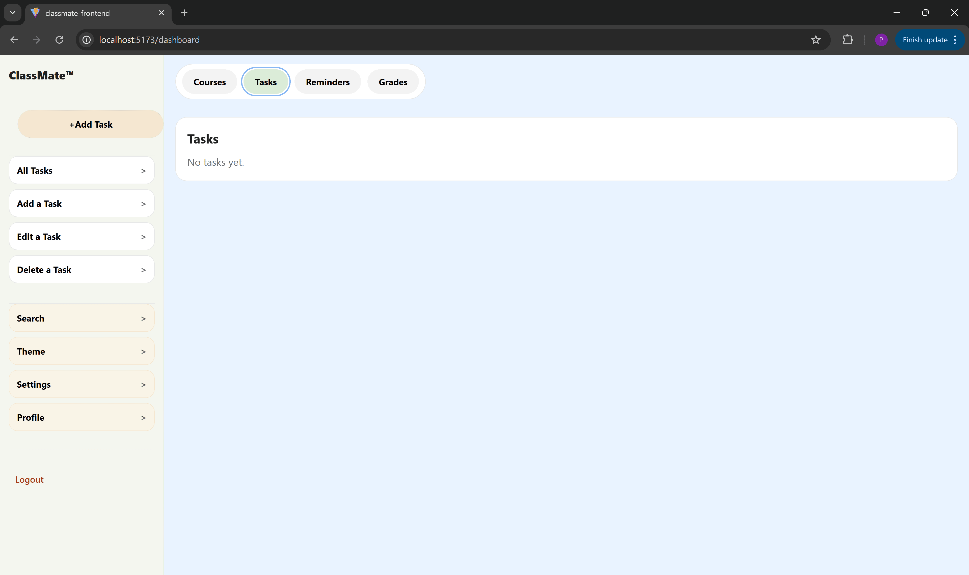
Task: Bookmark this page with the star icon
Action: (816, 40)
